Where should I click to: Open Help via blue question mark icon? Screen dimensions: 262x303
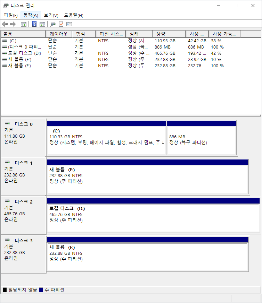pos(34,24)
